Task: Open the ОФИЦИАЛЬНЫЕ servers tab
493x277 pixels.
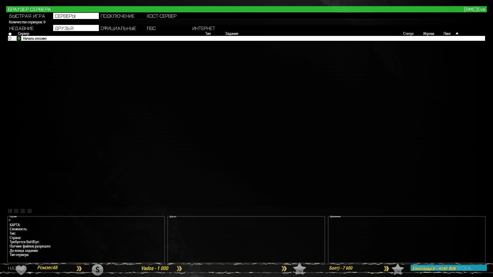Action: 118,28
